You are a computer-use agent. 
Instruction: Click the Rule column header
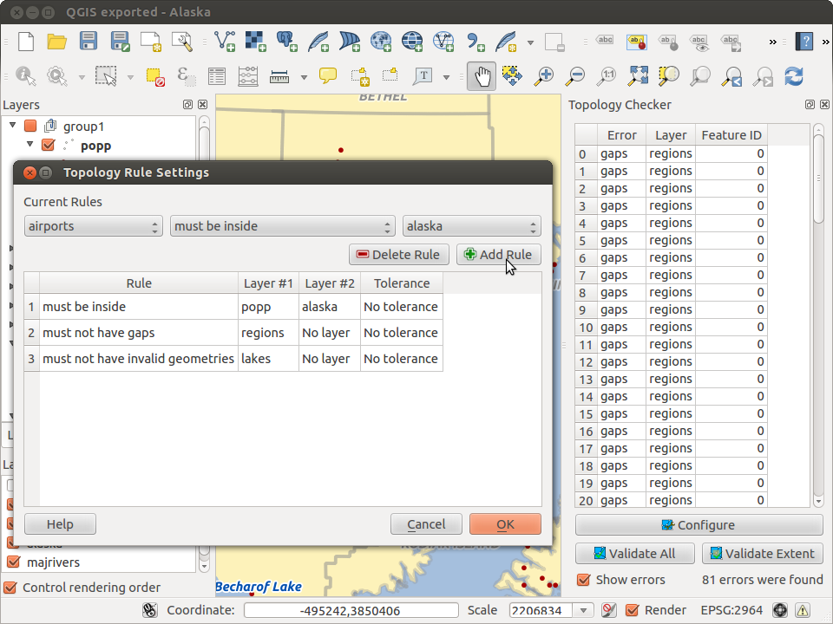(139, 283)
